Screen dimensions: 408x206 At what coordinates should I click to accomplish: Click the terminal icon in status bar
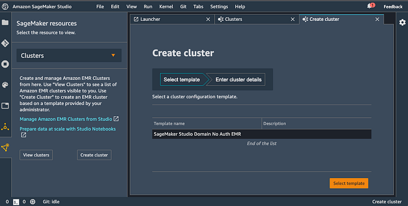point(16,202)
